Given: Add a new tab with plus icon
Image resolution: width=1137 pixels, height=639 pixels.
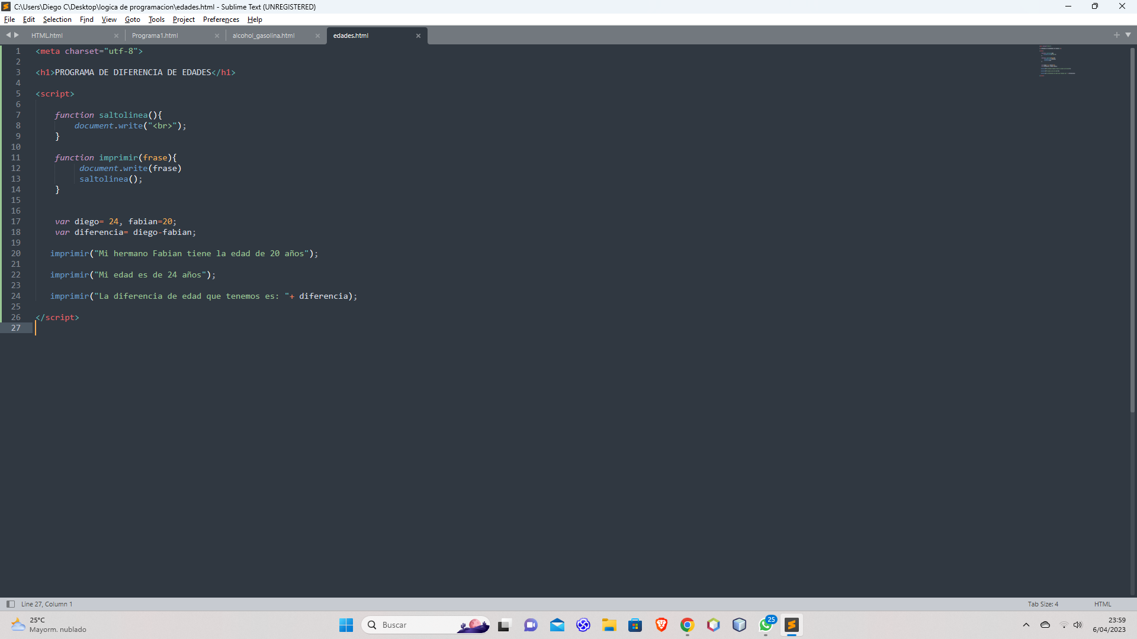Looking at the screenshot, I should (x=1116, y=35).
